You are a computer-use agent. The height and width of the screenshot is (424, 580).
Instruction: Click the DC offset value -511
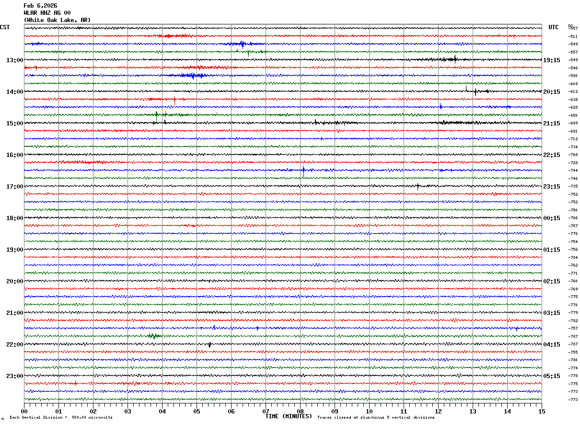point(573,36)
